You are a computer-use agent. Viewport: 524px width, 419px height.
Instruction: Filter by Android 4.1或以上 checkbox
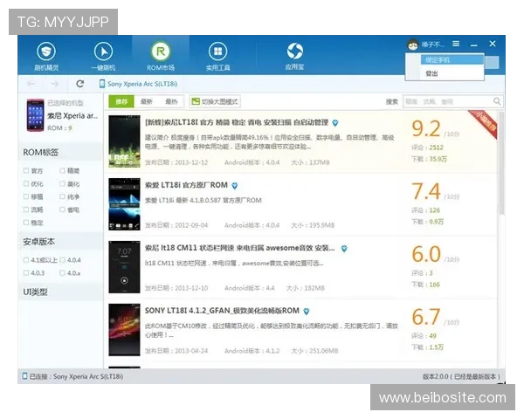[26, 260]
